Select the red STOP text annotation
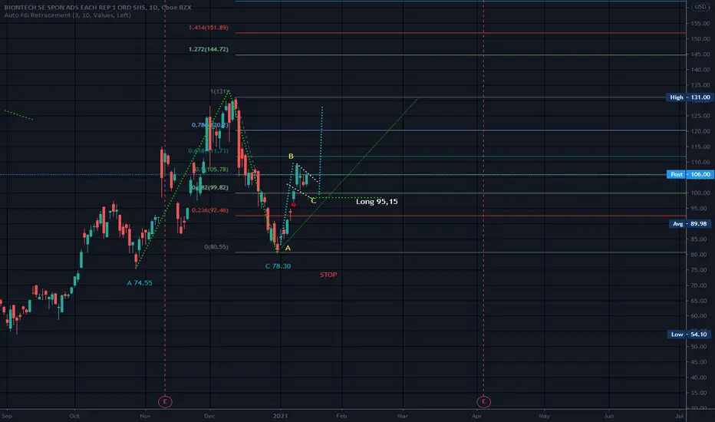Screen dimensions: 715x422 328,275
